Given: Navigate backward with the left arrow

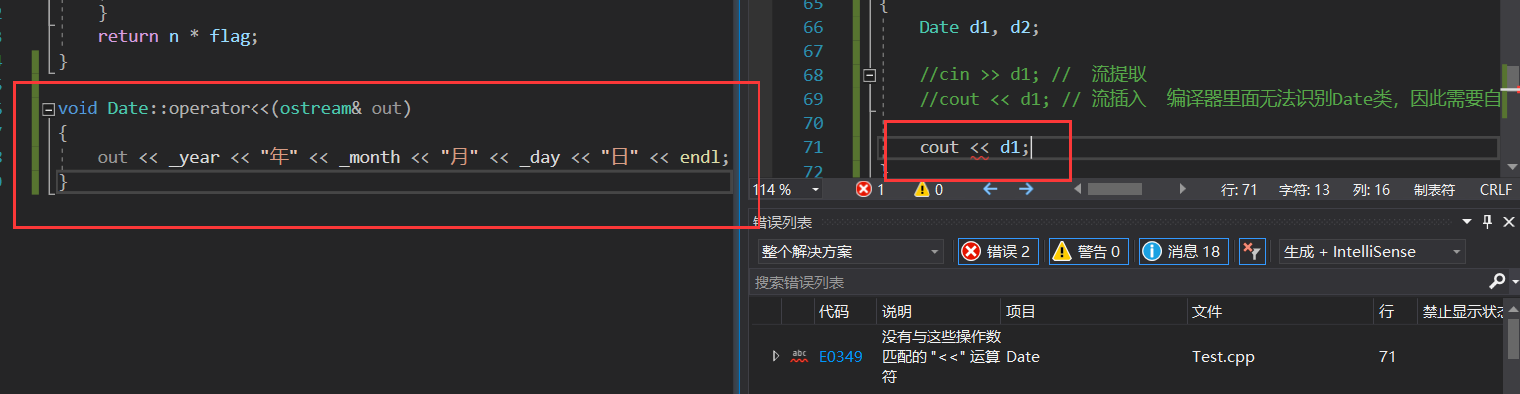Looking at the screenshot, I should click(x=989, y=189).
